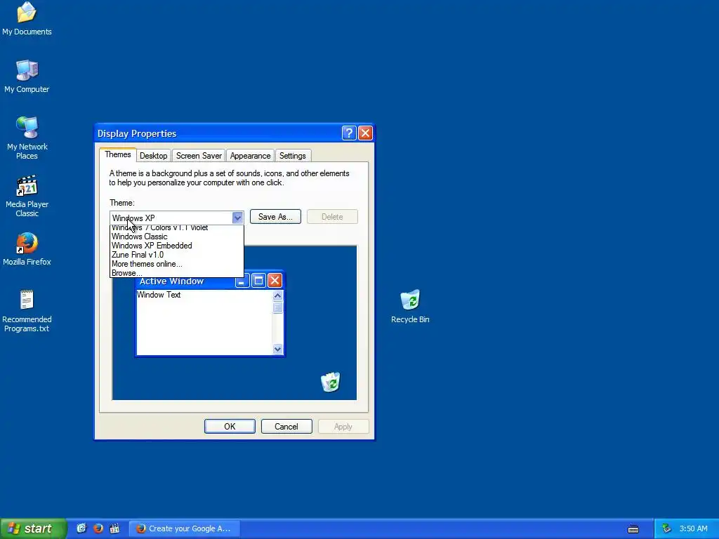Viewport: 719px width, 539px height.
Task: Click the preview Active Window minimize icon
Action: (242, 281)
